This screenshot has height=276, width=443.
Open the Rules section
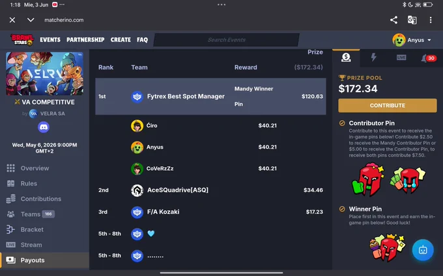point(29,183)
